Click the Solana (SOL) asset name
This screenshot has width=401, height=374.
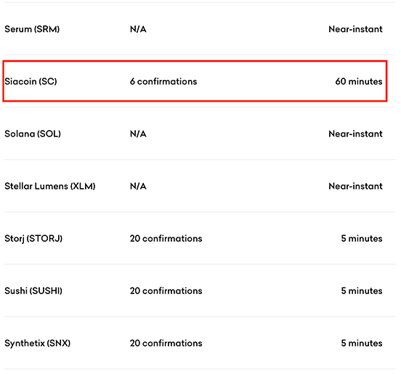[33, 134]
